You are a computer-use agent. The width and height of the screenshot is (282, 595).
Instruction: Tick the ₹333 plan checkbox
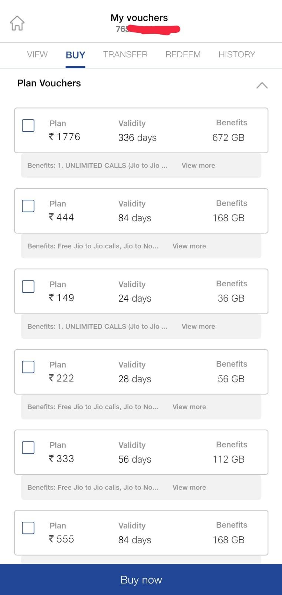click(28, 448)
